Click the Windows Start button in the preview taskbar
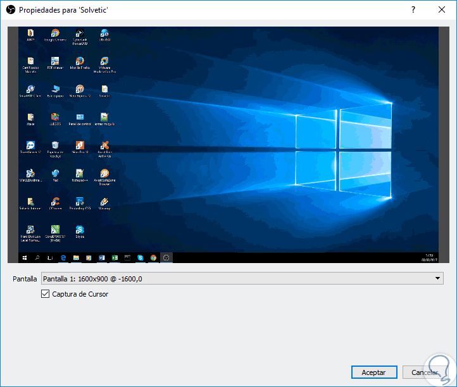 (25, 258)
